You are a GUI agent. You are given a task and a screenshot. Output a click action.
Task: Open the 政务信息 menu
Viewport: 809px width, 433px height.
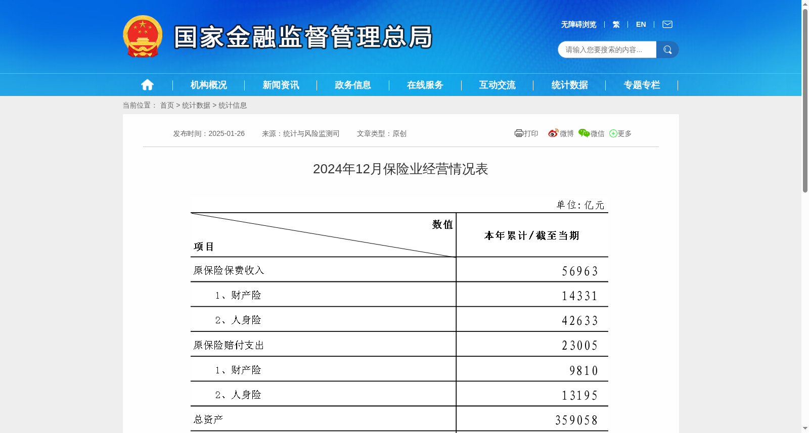pos(353,85)
